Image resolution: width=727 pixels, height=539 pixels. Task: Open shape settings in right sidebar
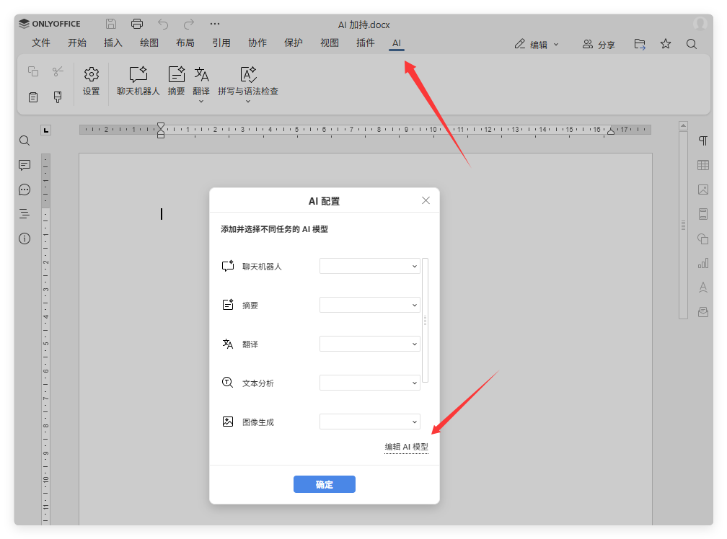pos(703,239)
